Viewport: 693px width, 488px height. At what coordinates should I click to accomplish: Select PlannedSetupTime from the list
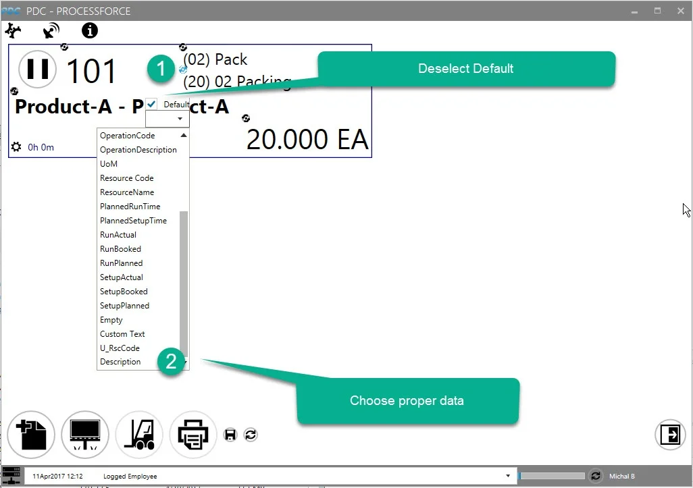pos(133,221)
